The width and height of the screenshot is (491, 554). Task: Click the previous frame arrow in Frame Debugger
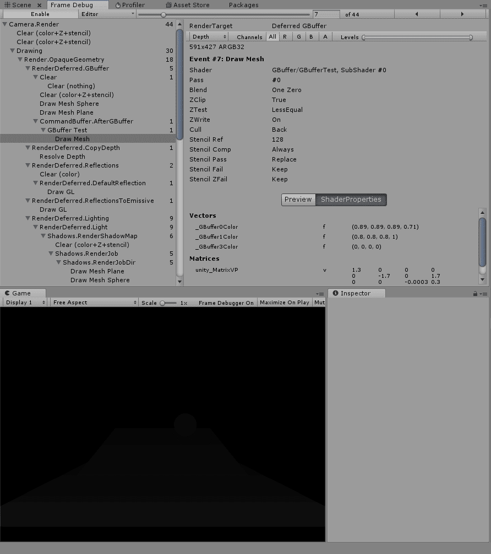[x=417, y=14]
